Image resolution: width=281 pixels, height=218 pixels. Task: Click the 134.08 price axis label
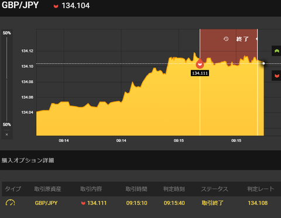[28, 82]
